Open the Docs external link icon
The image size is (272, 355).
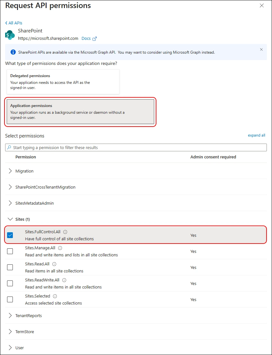[94, 39]
